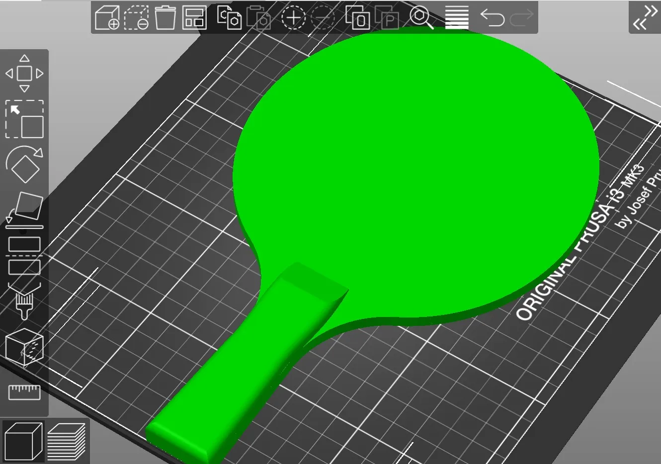This screenshot has width=661, height=464.
Task: Select the Seam painting cube tool
Action: (24, 347)
